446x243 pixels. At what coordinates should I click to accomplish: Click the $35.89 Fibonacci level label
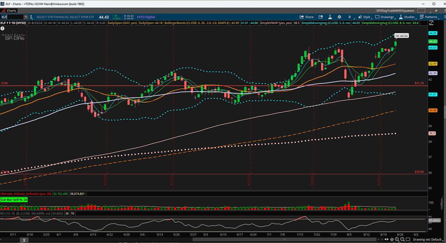(419, 172)
